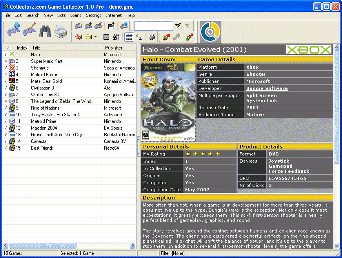Sort list by the Title column header

pos(65,48)
